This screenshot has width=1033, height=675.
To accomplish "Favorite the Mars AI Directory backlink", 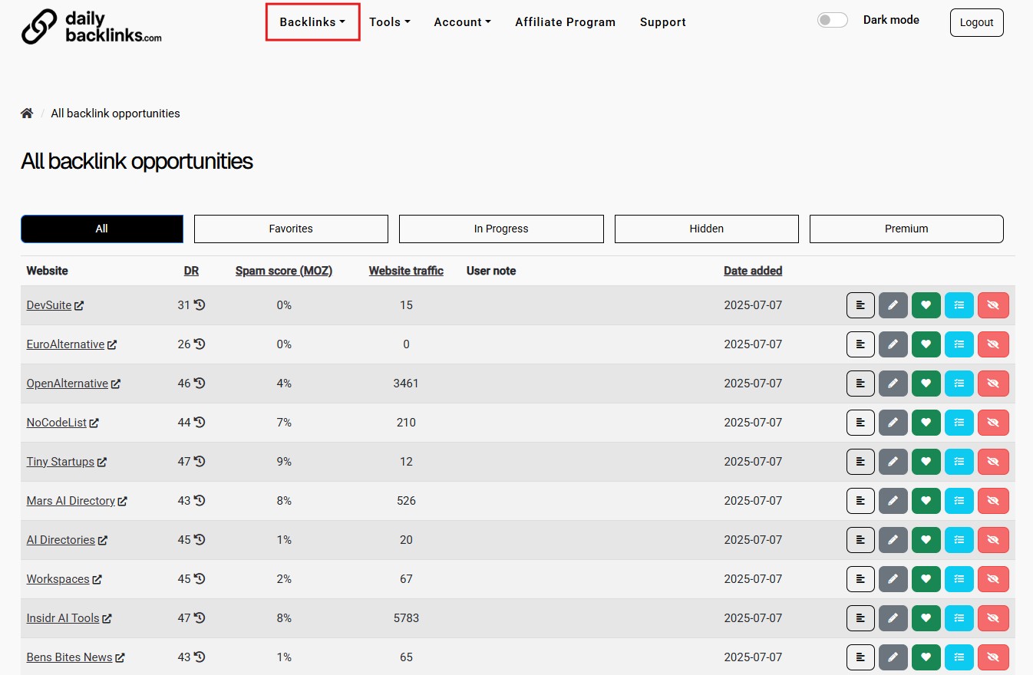I will tap(926, 501).
